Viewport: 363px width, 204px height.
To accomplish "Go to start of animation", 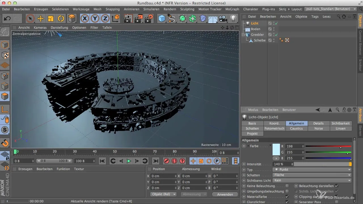I will pyautogui.click(x=102, y=161).
